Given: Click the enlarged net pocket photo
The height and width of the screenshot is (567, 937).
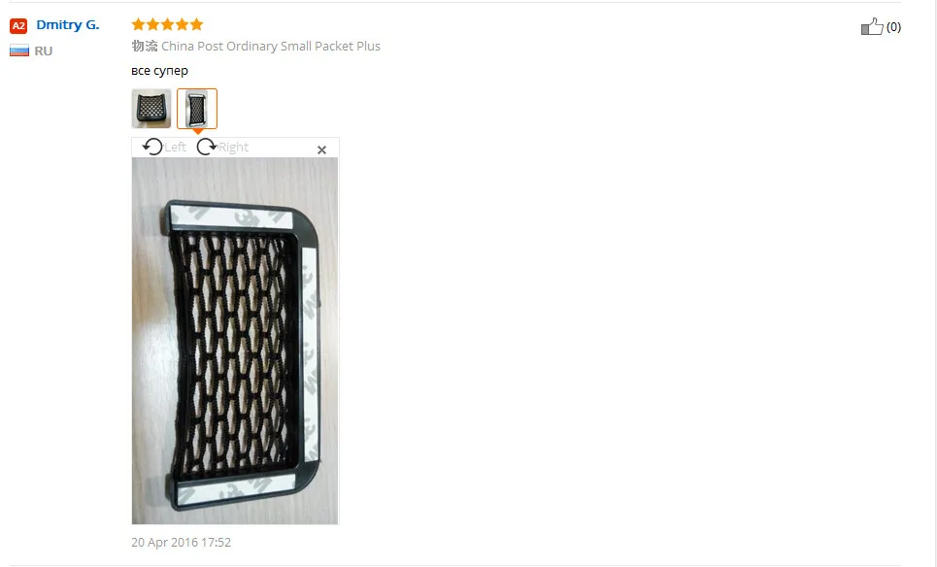Looking at the screenshot, I should pyautogui.click(x=235, y=341).
